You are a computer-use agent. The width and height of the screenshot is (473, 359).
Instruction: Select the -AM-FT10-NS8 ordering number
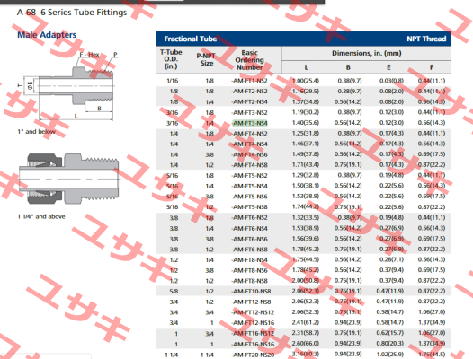(x=251, y=291)
